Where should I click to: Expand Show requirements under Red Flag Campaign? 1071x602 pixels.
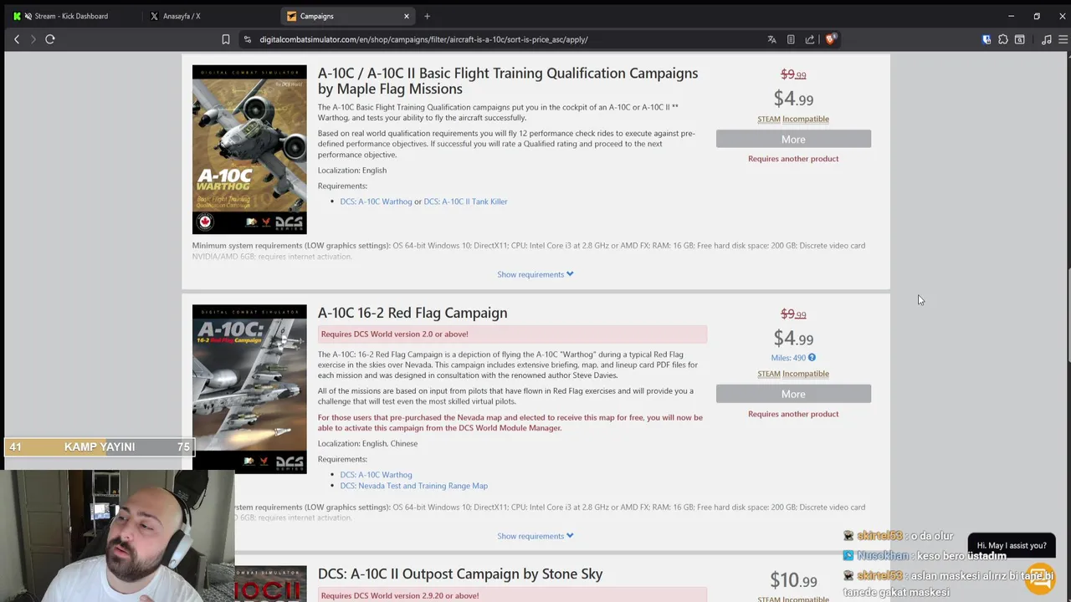pyautogui.click(x=535, y=536)
